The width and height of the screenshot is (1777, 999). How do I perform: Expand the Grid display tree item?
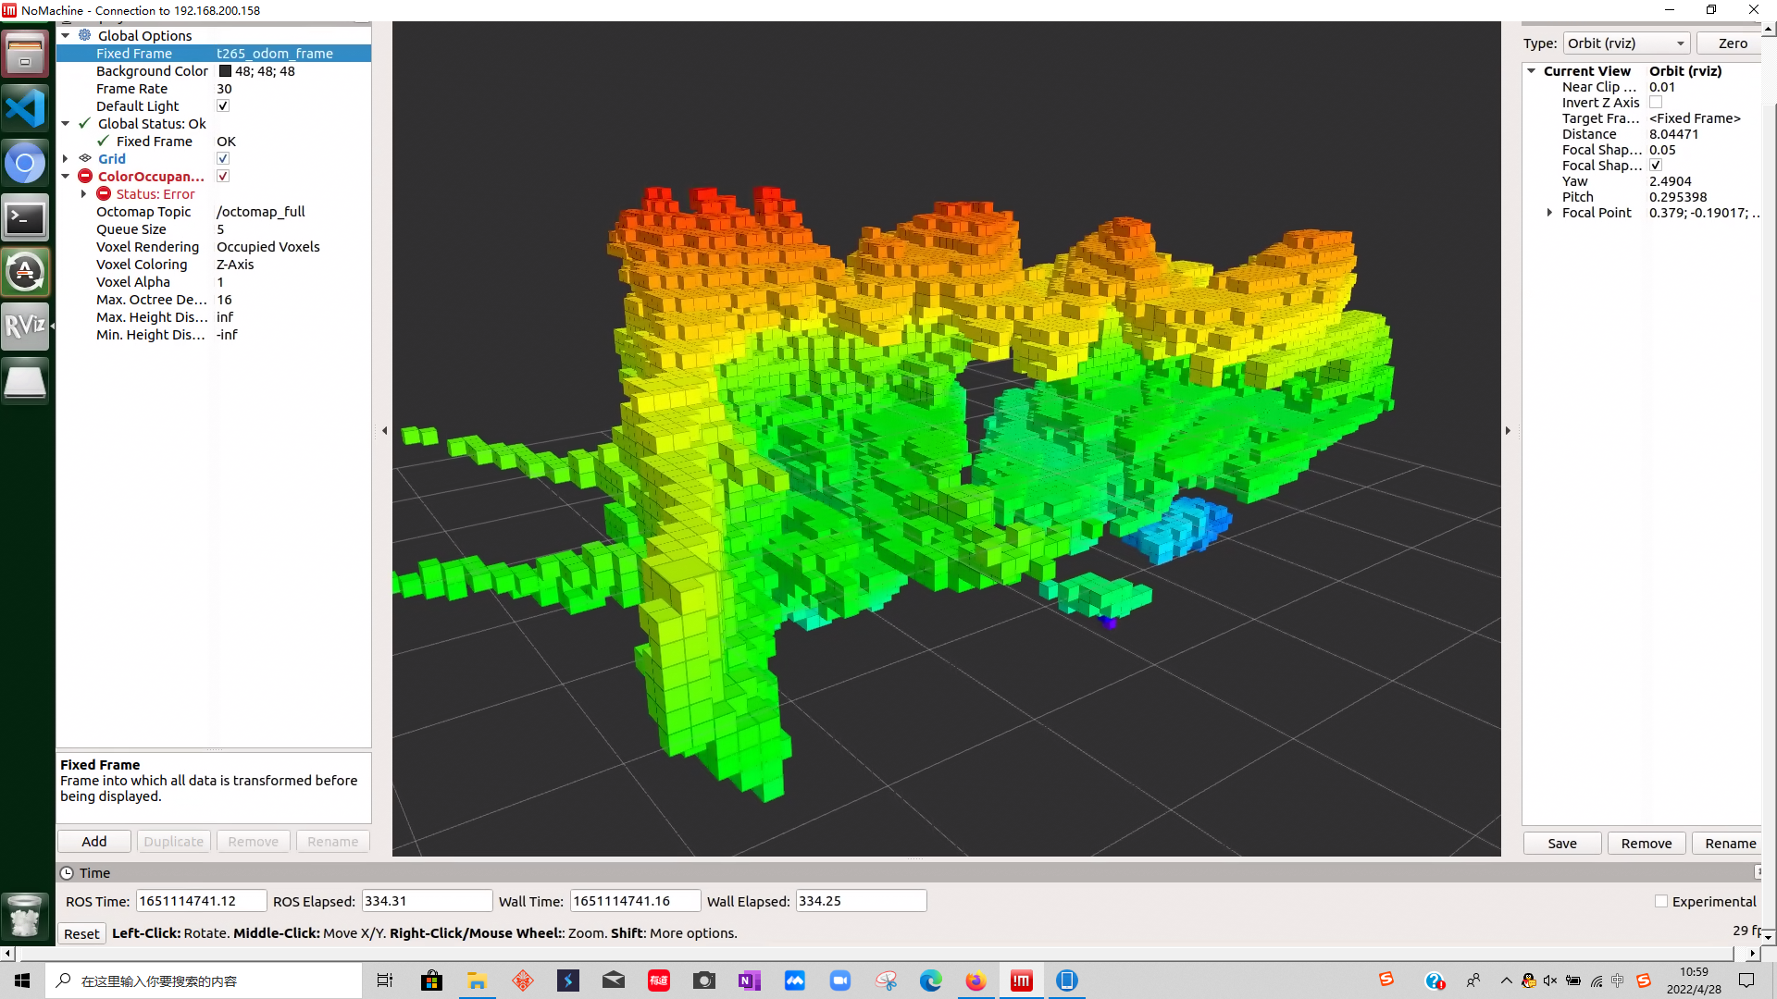point(66,159)
